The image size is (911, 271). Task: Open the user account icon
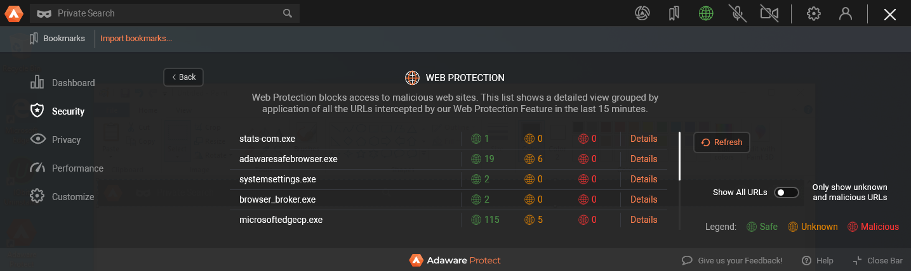[x=846, y=13]
